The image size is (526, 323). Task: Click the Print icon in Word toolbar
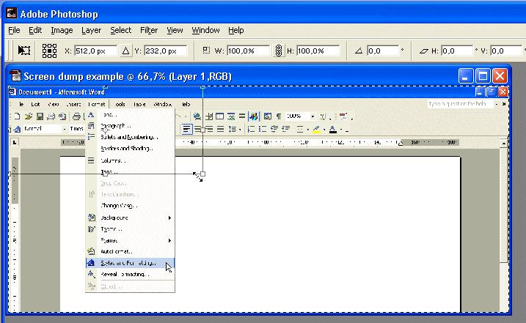[x=77, y=116]
